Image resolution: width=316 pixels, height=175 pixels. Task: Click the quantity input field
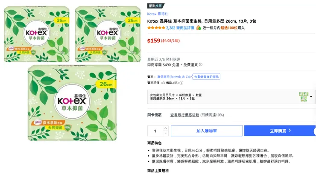pyautogui.click(x=155, y=131)
